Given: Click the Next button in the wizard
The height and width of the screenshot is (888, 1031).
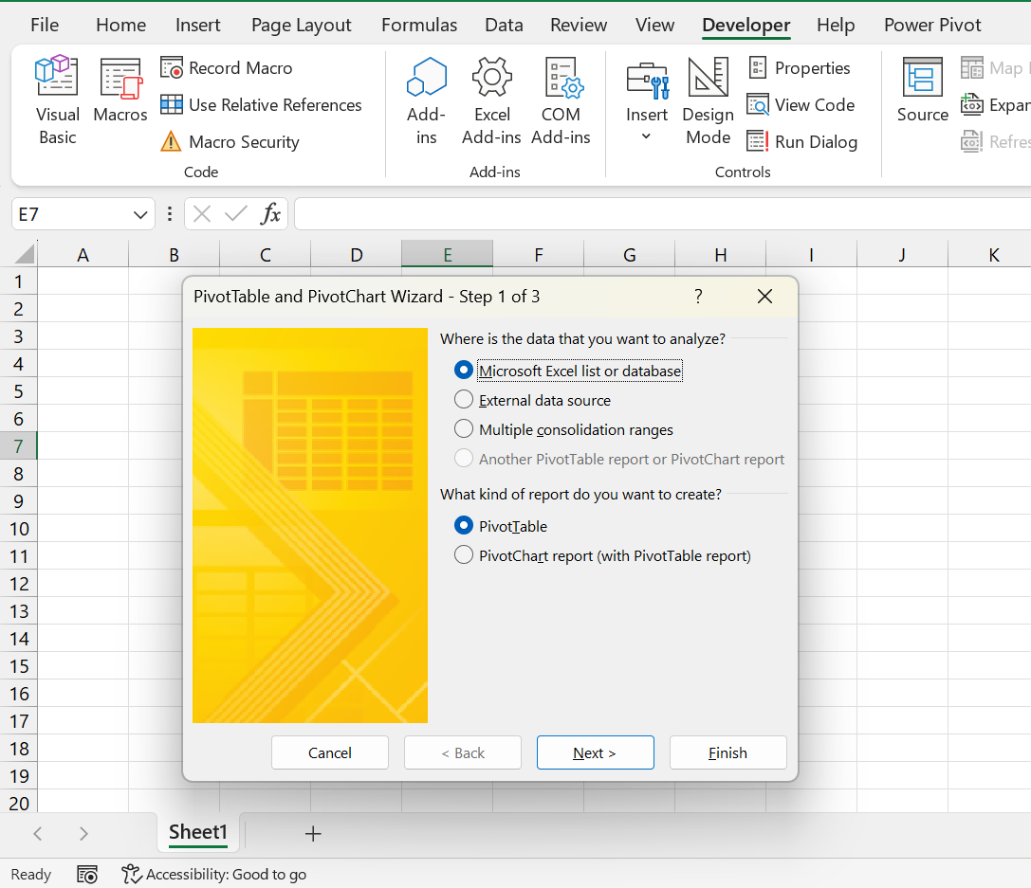Looking at the screenshot, I should (x=595, y=752).
